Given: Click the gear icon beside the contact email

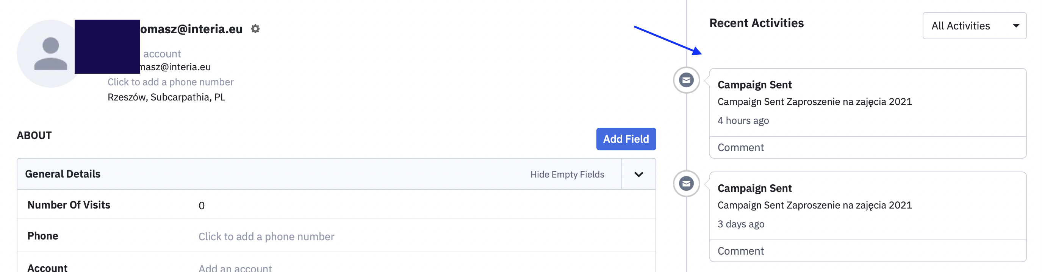Looking at the screenshot, I should (x=255, y=29).
